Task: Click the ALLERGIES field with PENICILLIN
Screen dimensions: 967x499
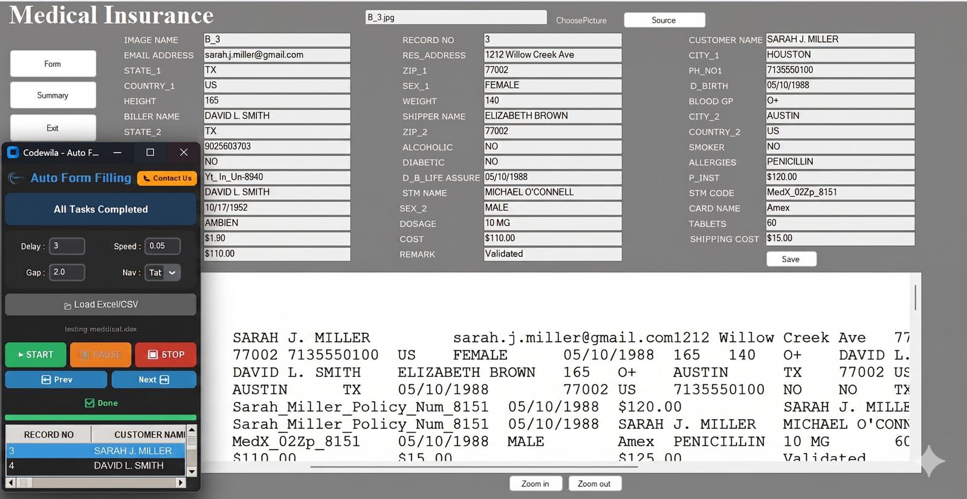Action: (840, 162)
